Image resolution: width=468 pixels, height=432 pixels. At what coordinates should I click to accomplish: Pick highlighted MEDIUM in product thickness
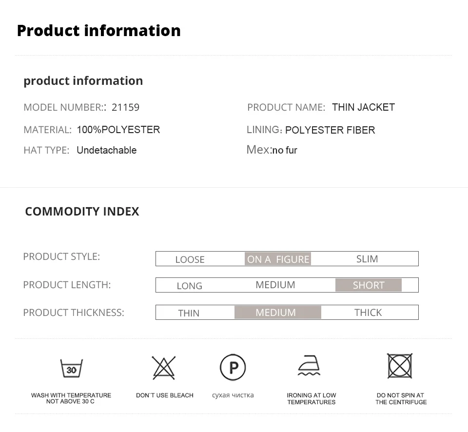click(x=278, y=312)
